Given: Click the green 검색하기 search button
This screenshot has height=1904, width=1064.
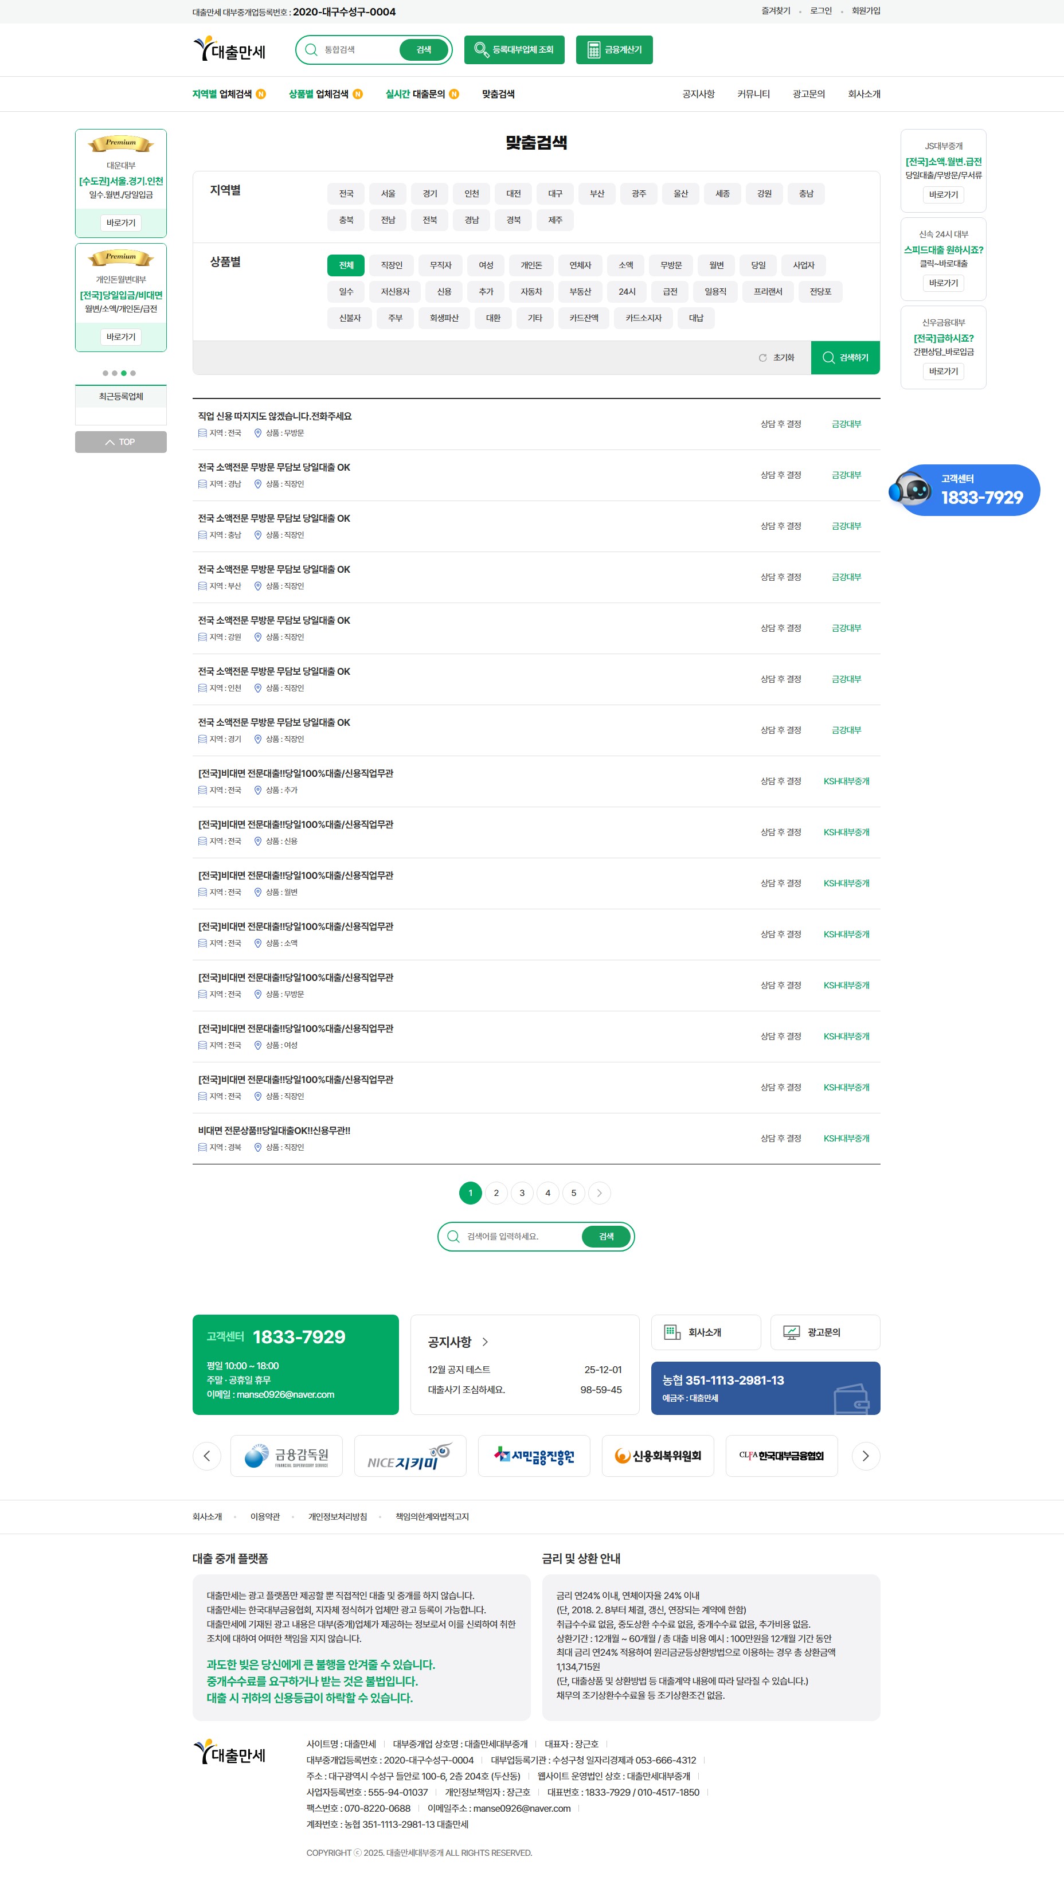Looking at the screenshot, I should tap(844, 357).
